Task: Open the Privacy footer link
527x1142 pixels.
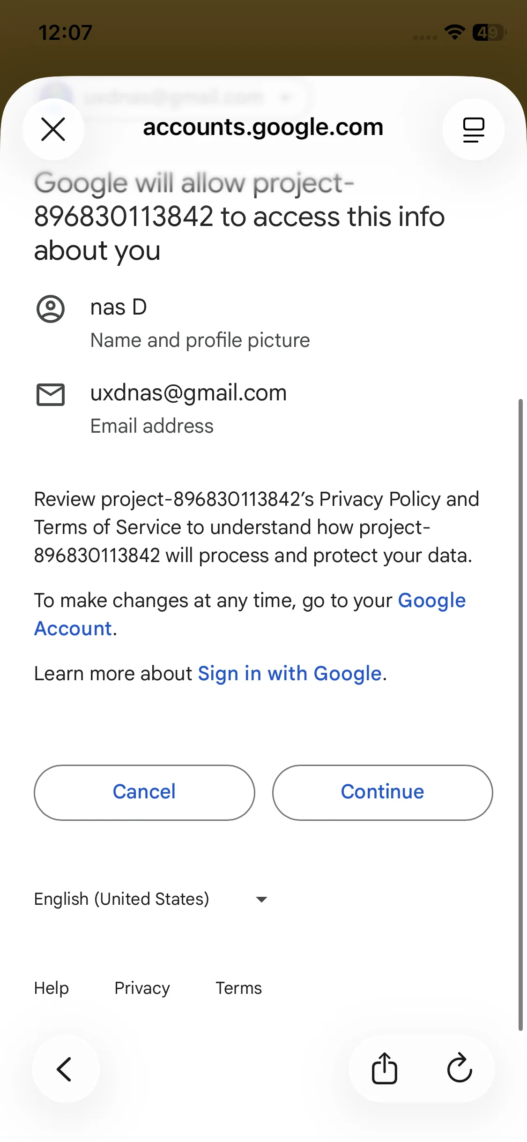Action: 142,988
